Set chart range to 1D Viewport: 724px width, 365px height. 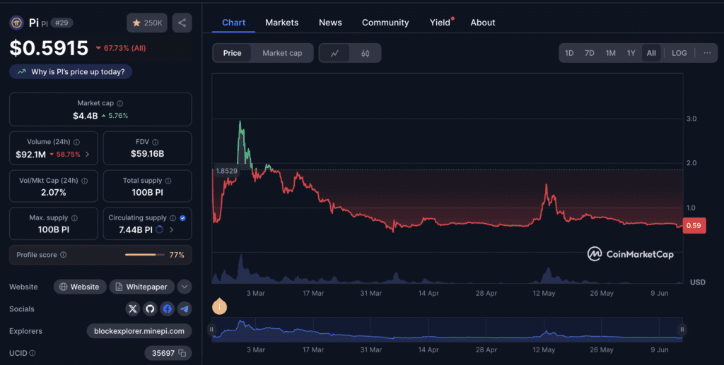(x=569, y=53)
